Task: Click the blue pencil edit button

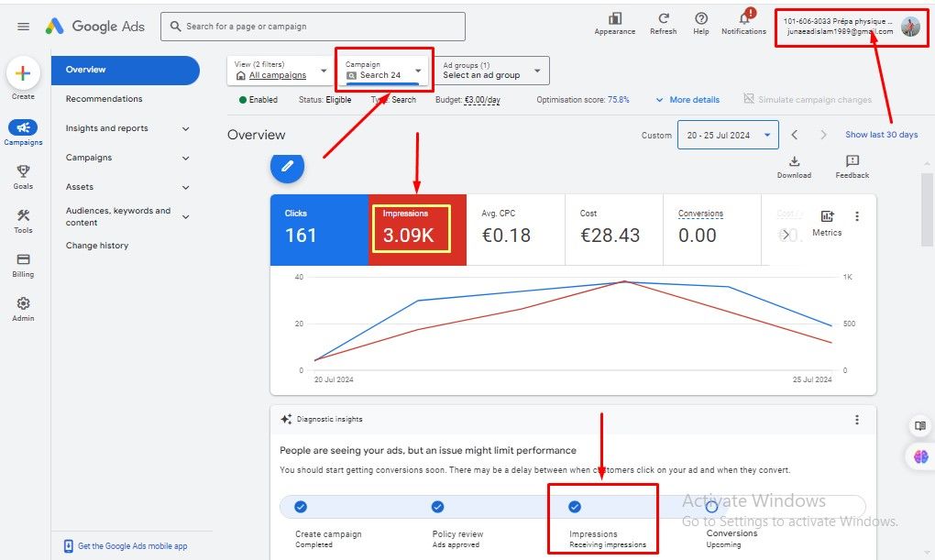Action: coord(287,166)
